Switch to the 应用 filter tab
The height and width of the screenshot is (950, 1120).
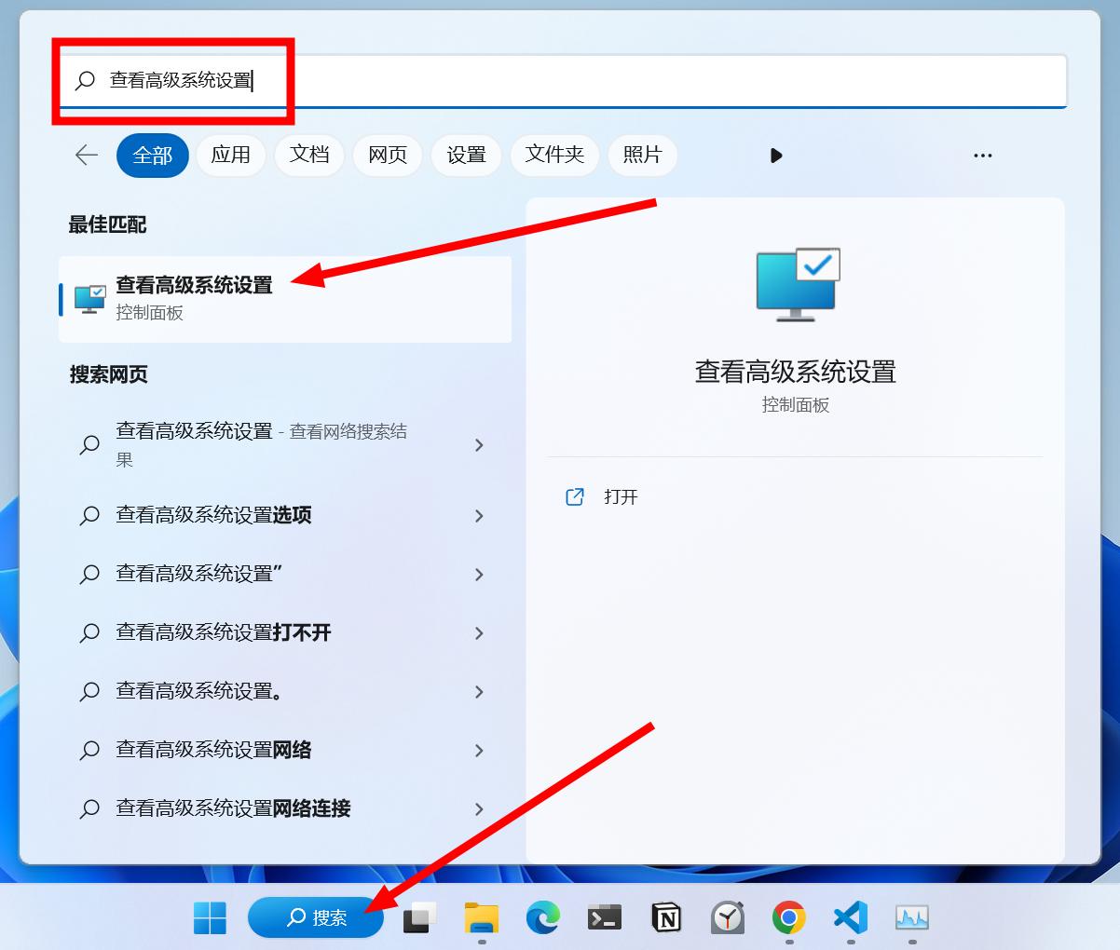pyautogui.click(x=231, y=156)
